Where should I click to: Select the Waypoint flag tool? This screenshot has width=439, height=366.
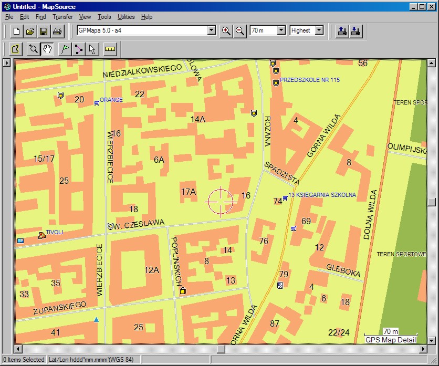click(65, 49)
